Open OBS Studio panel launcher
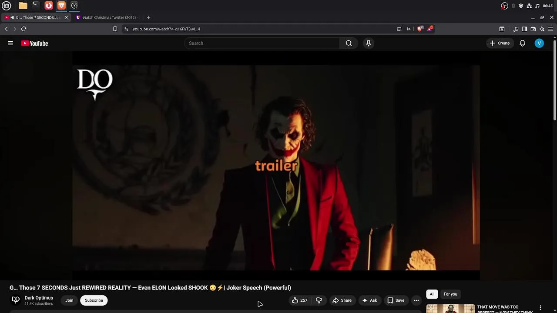The height and width of the screenshot is (313, 557). pos(74,6)
